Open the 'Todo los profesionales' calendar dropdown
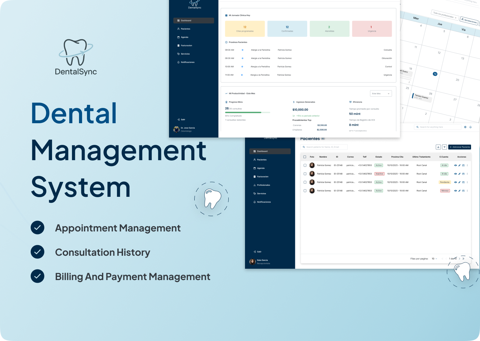Screen dimensions: 480x341 [445, 15]
